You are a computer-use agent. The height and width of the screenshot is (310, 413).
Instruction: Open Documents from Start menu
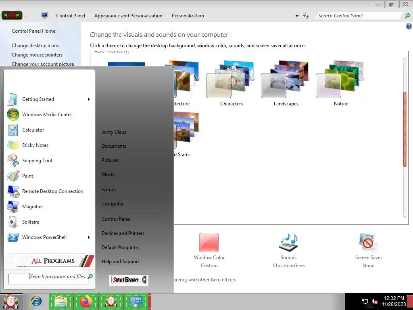click(114, 146)
